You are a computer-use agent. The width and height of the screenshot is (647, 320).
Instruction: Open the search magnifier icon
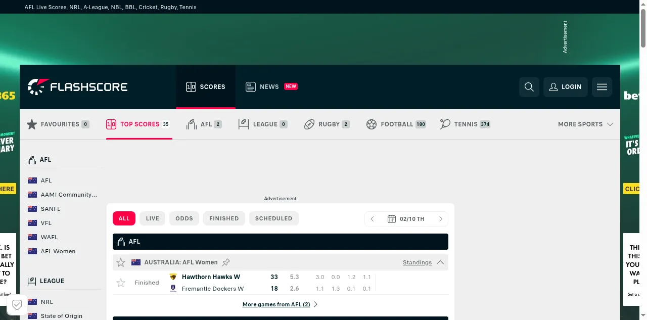529,87
